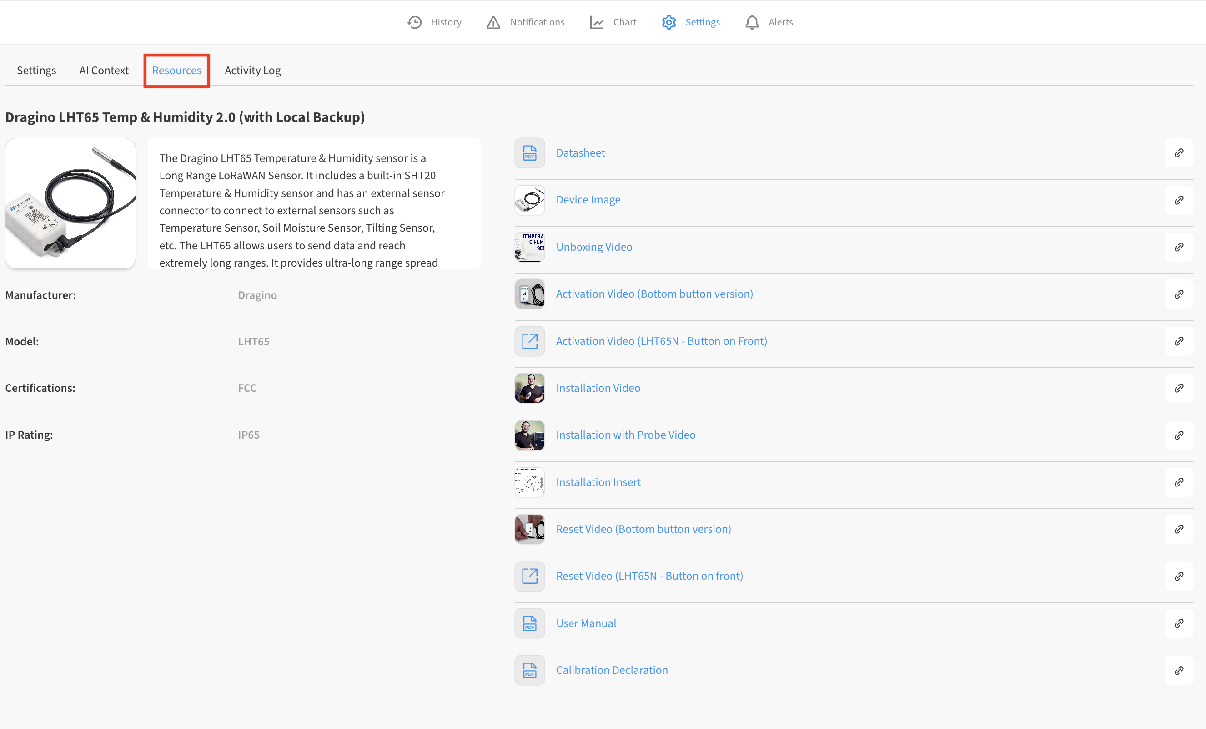
Task: Open Installation with Probe Video link
Action: 626,435
